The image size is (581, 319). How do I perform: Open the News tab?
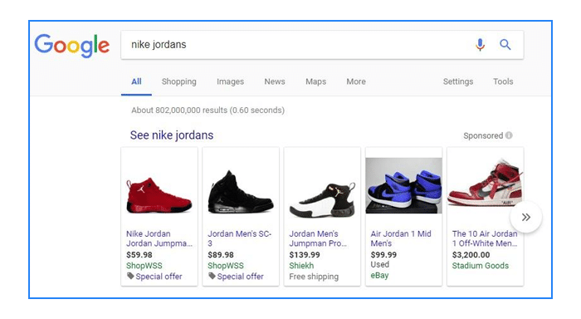click(275, 81)
